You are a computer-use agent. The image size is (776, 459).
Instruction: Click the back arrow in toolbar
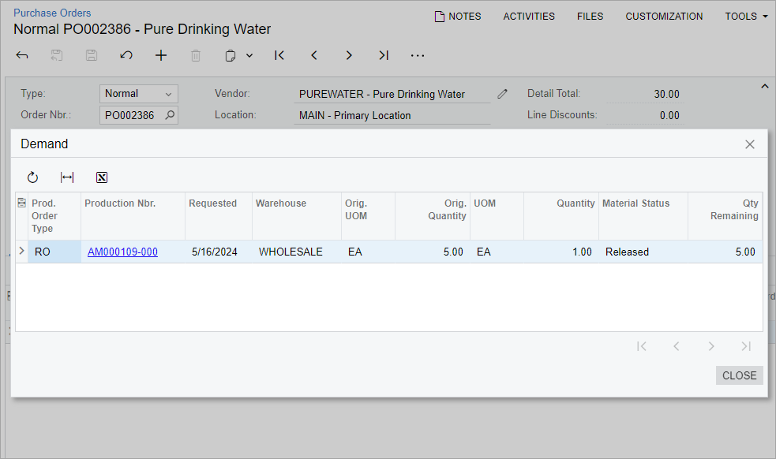[22, 55]
